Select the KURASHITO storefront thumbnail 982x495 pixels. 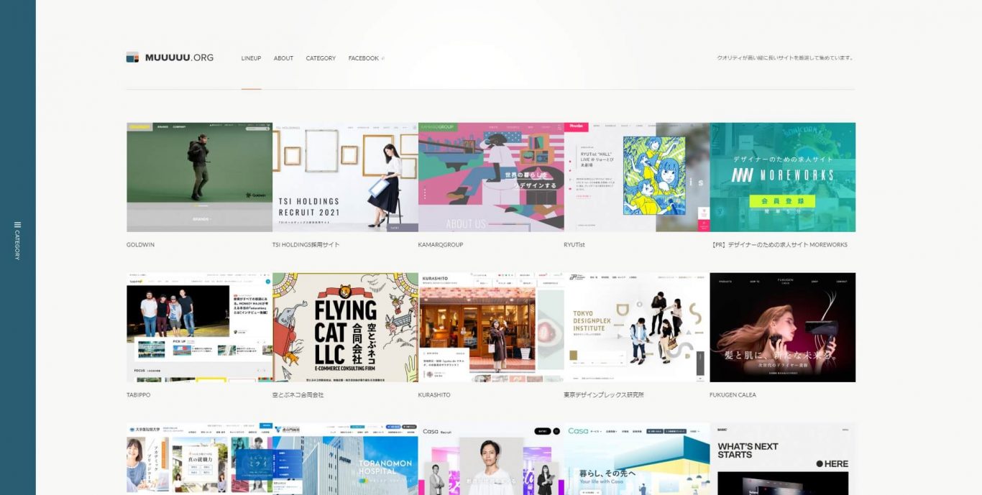click(491, 327)
